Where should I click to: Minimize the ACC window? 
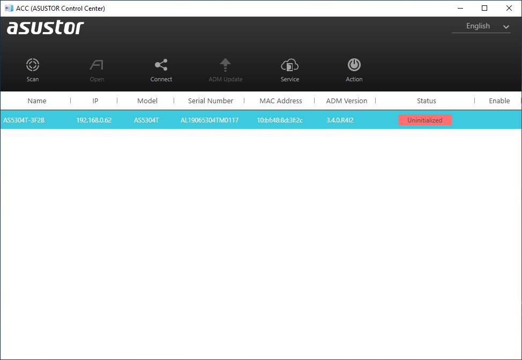460,9
